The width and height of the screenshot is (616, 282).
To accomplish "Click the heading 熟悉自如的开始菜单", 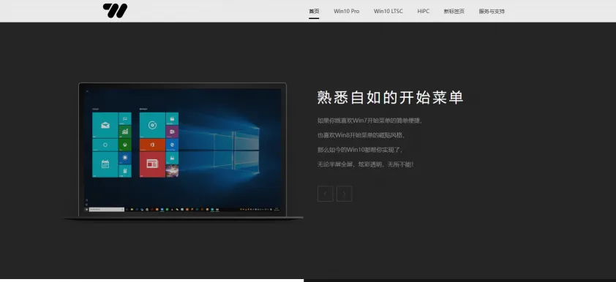I will click(391, 98).
